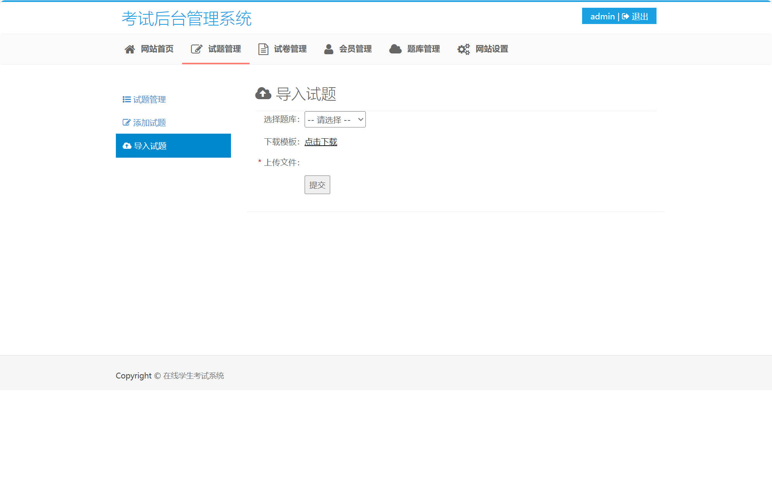Click the home icon beside 网站首页
772x485 pixels.
pos(129,49)
